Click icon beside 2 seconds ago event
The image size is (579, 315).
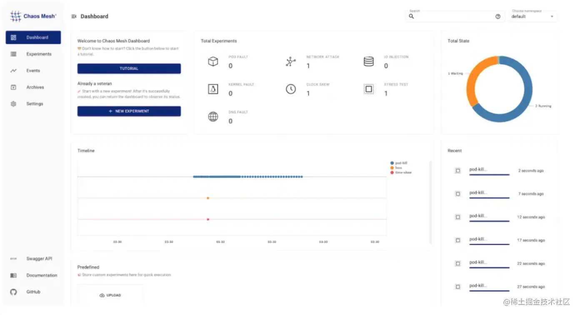(x=458, y=171)
